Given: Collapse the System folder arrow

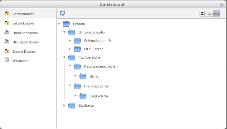Looking at the screenshot, I should coord(59,24).
